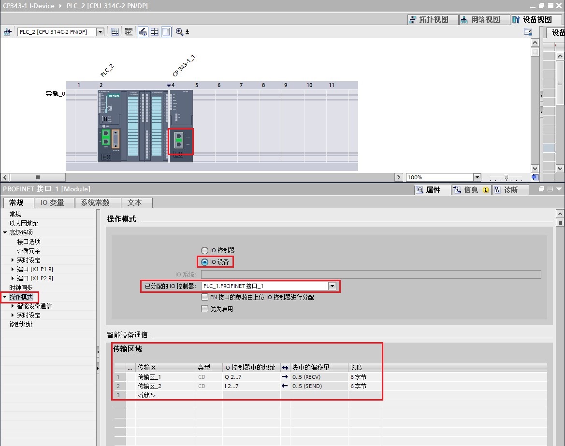Open the 信息 inspector tab

[471, 189]
